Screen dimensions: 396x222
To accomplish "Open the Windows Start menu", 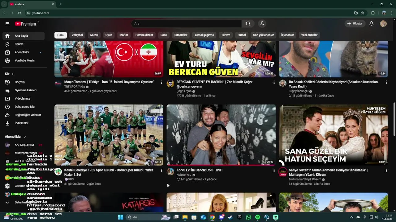I will click(x=121, y=217).
